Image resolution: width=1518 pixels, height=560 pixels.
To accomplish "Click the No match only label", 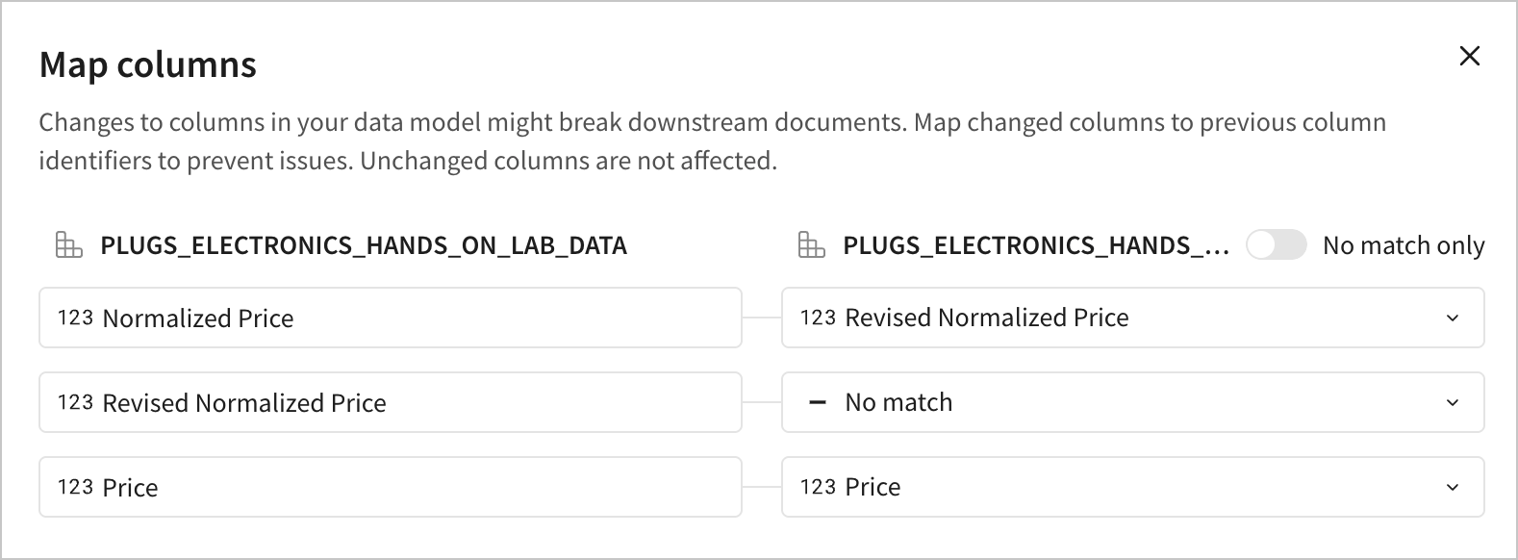I will [x=1403, y=245].
